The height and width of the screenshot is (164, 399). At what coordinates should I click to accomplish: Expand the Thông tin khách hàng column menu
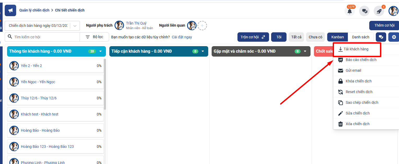101,51
